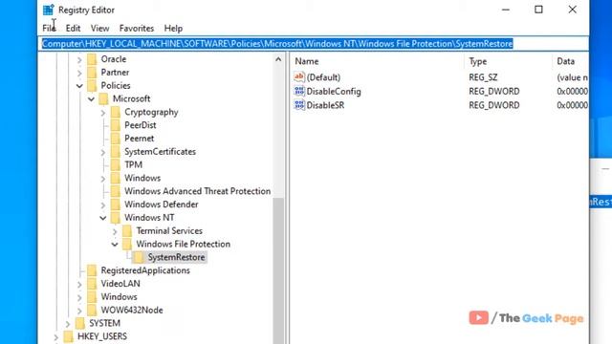Click the tree pane scroll up arrow
Image resolution: width=612 pixels, height=344 pixels.
point(278,59)
